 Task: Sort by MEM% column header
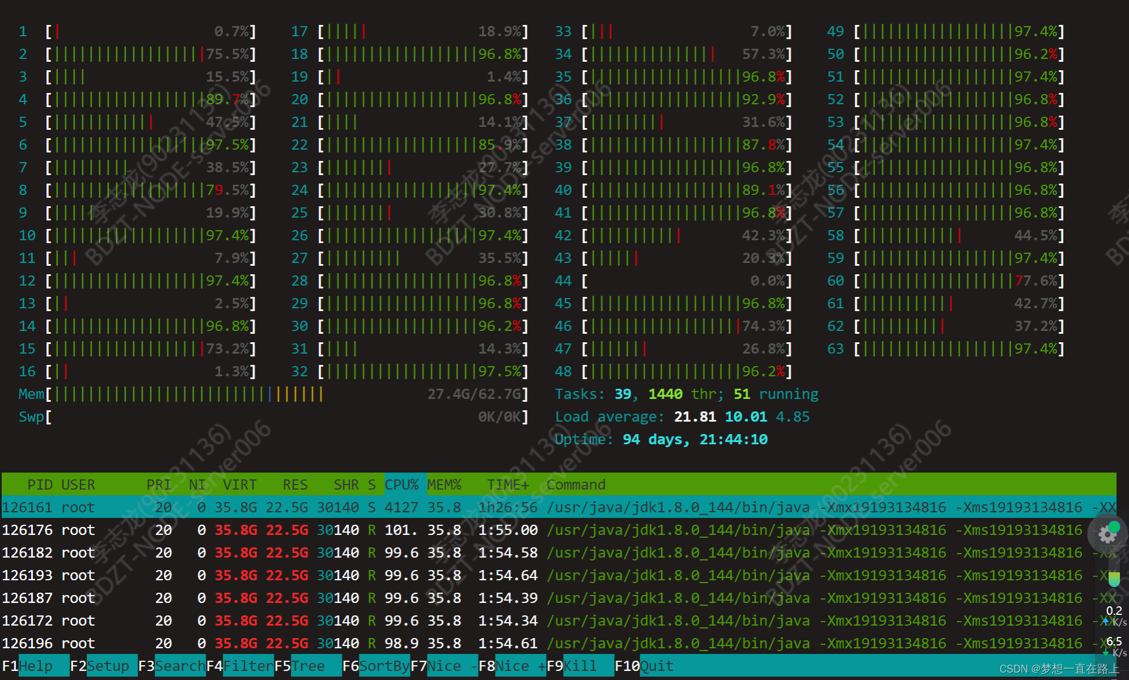pos(444,484)
